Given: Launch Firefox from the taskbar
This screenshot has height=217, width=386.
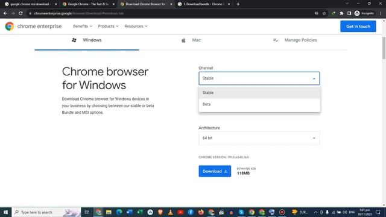Looking at the screenshot, I should coord(201,212).
